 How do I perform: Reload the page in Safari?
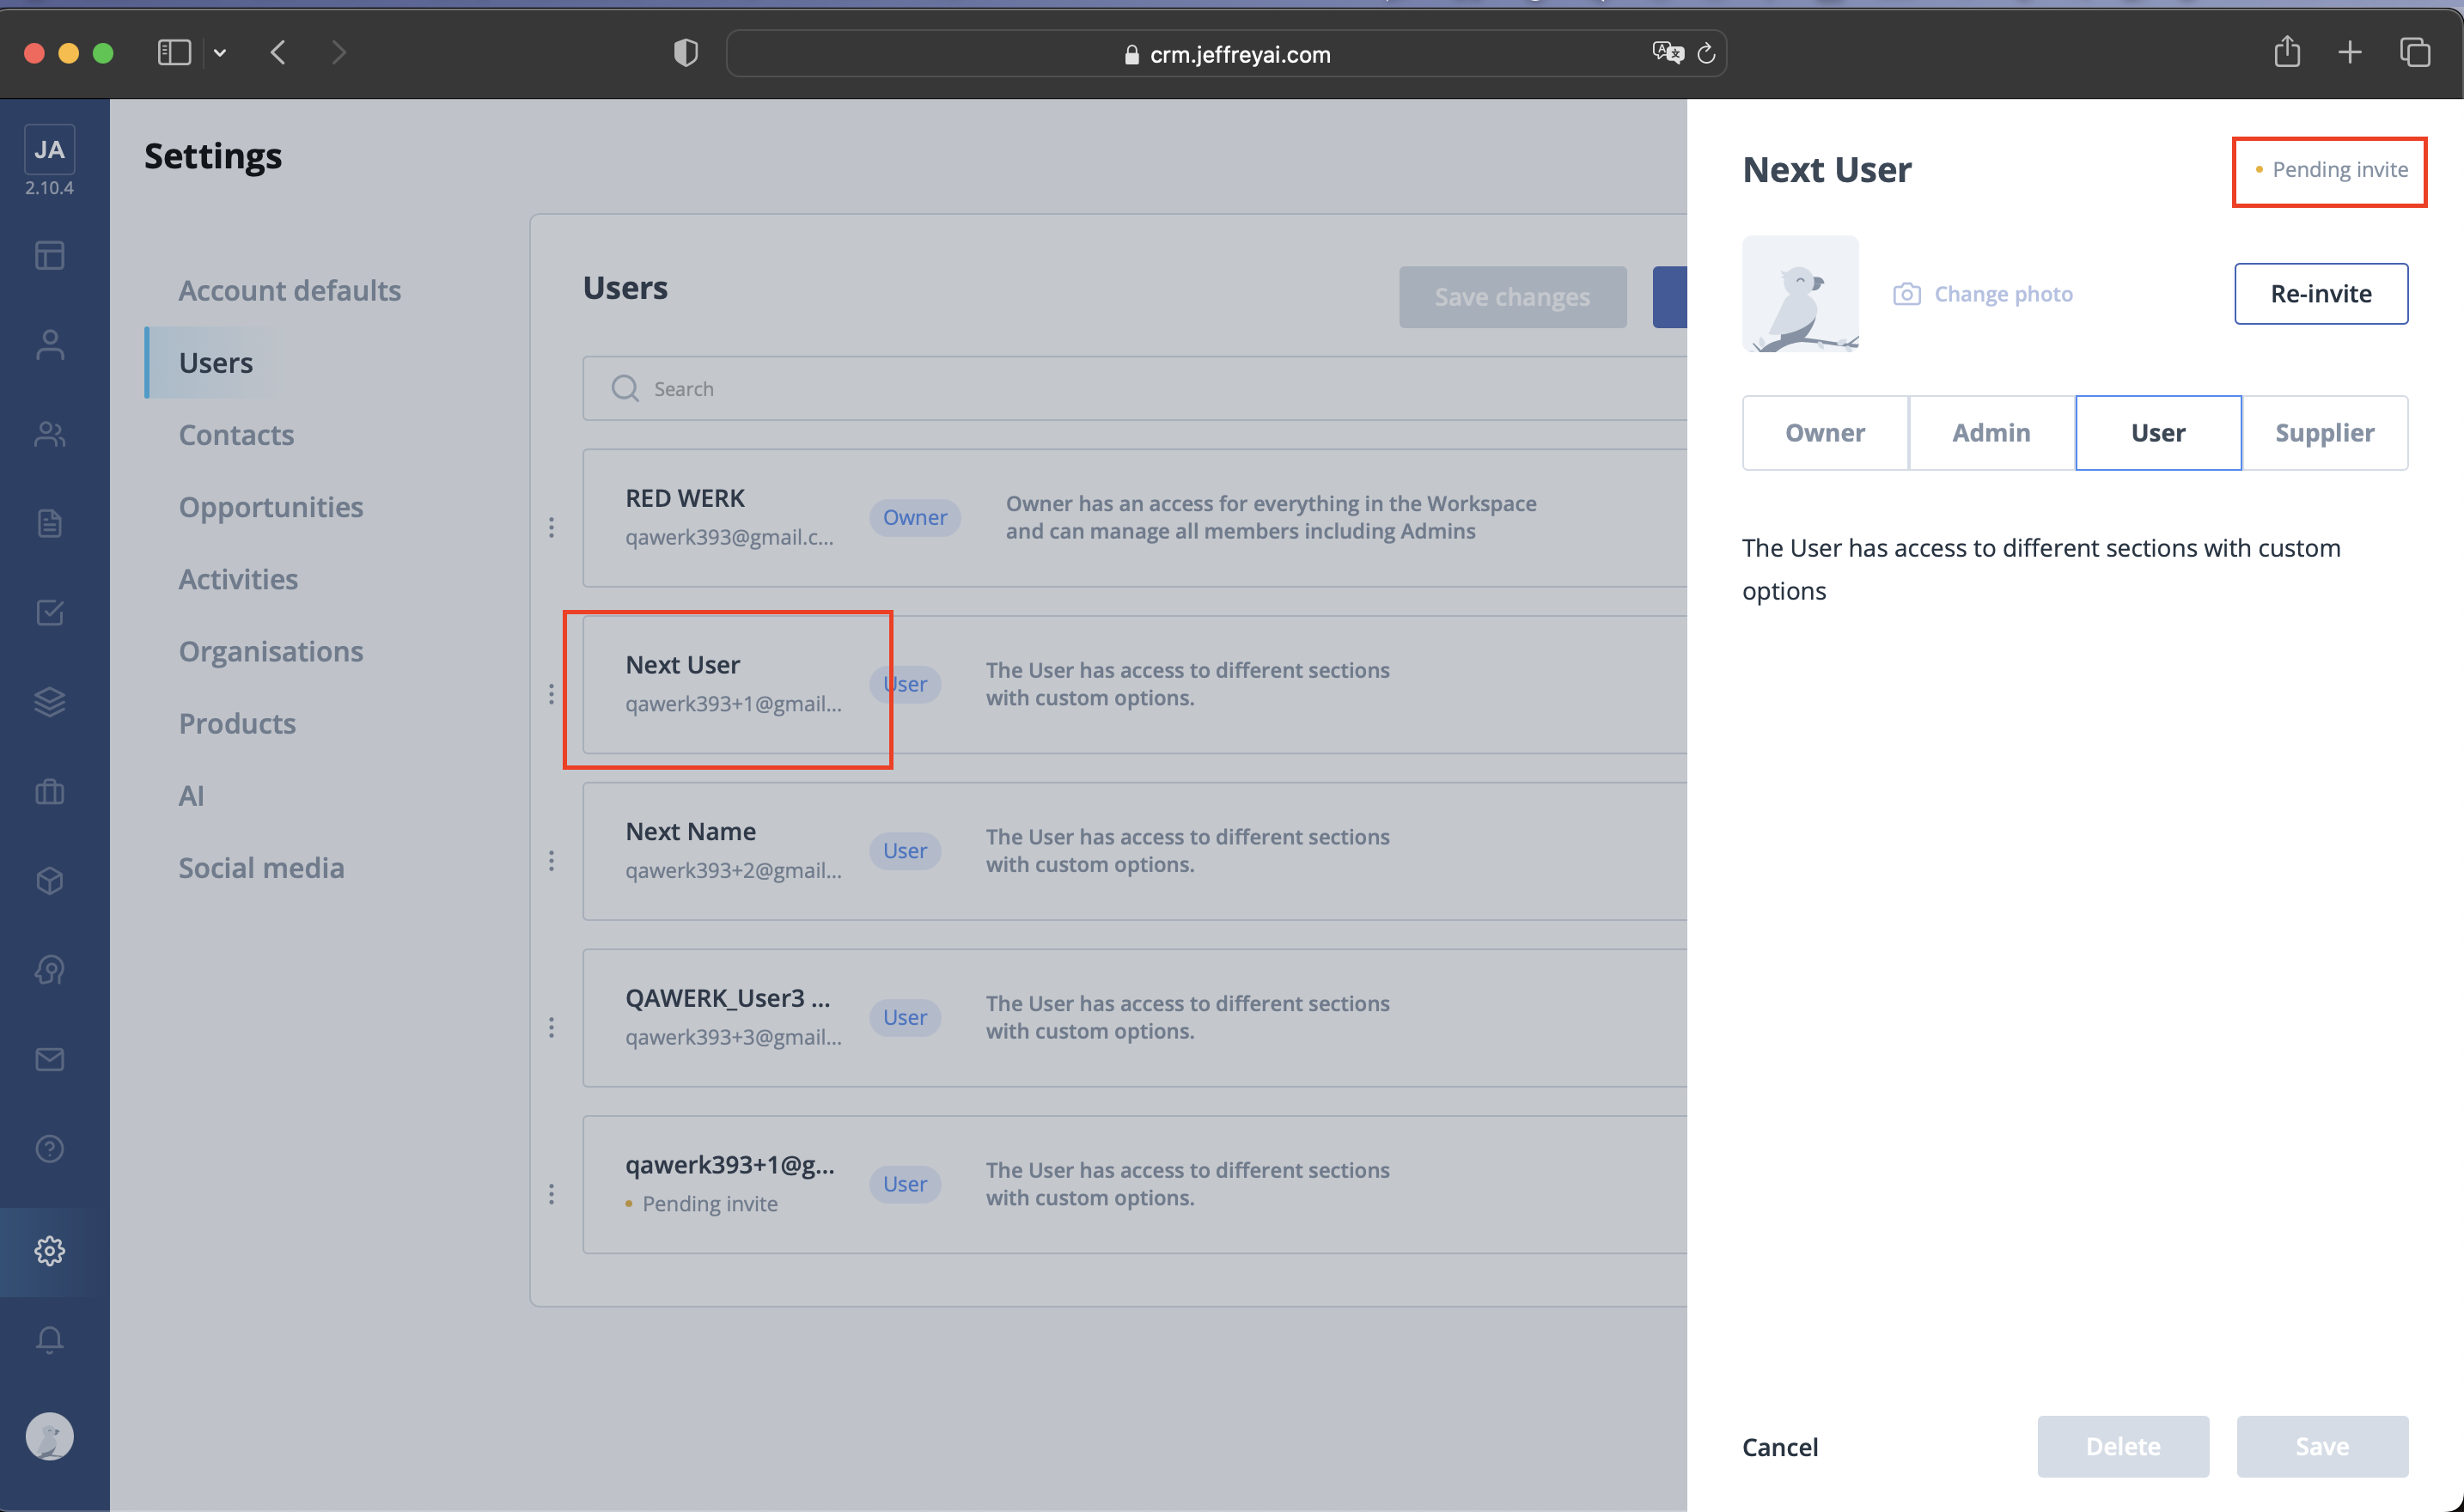click(x=1706, y=53)
